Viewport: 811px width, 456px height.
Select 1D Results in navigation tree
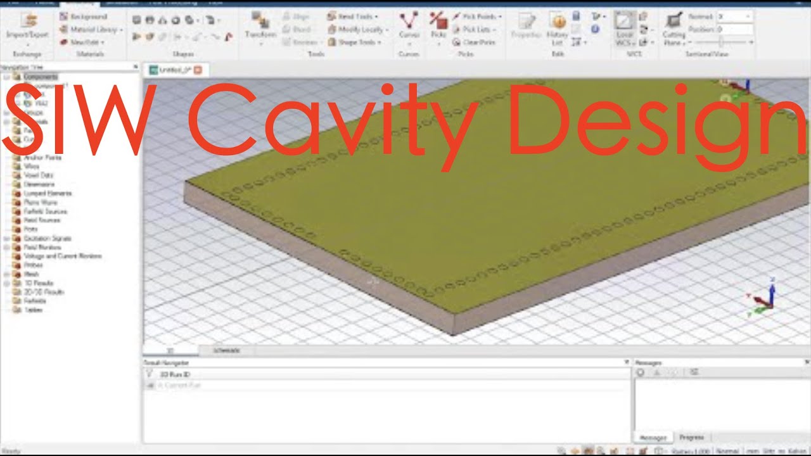tap(39, 283)
